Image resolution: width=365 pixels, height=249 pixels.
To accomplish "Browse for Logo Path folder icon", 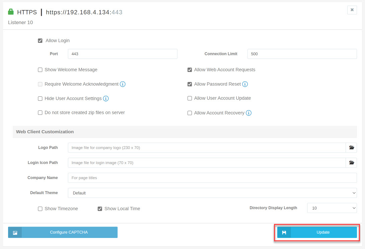I will (351, 148).
